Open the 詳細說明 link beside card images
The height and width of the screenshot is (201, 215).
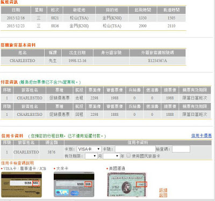[x=163, y=192]
